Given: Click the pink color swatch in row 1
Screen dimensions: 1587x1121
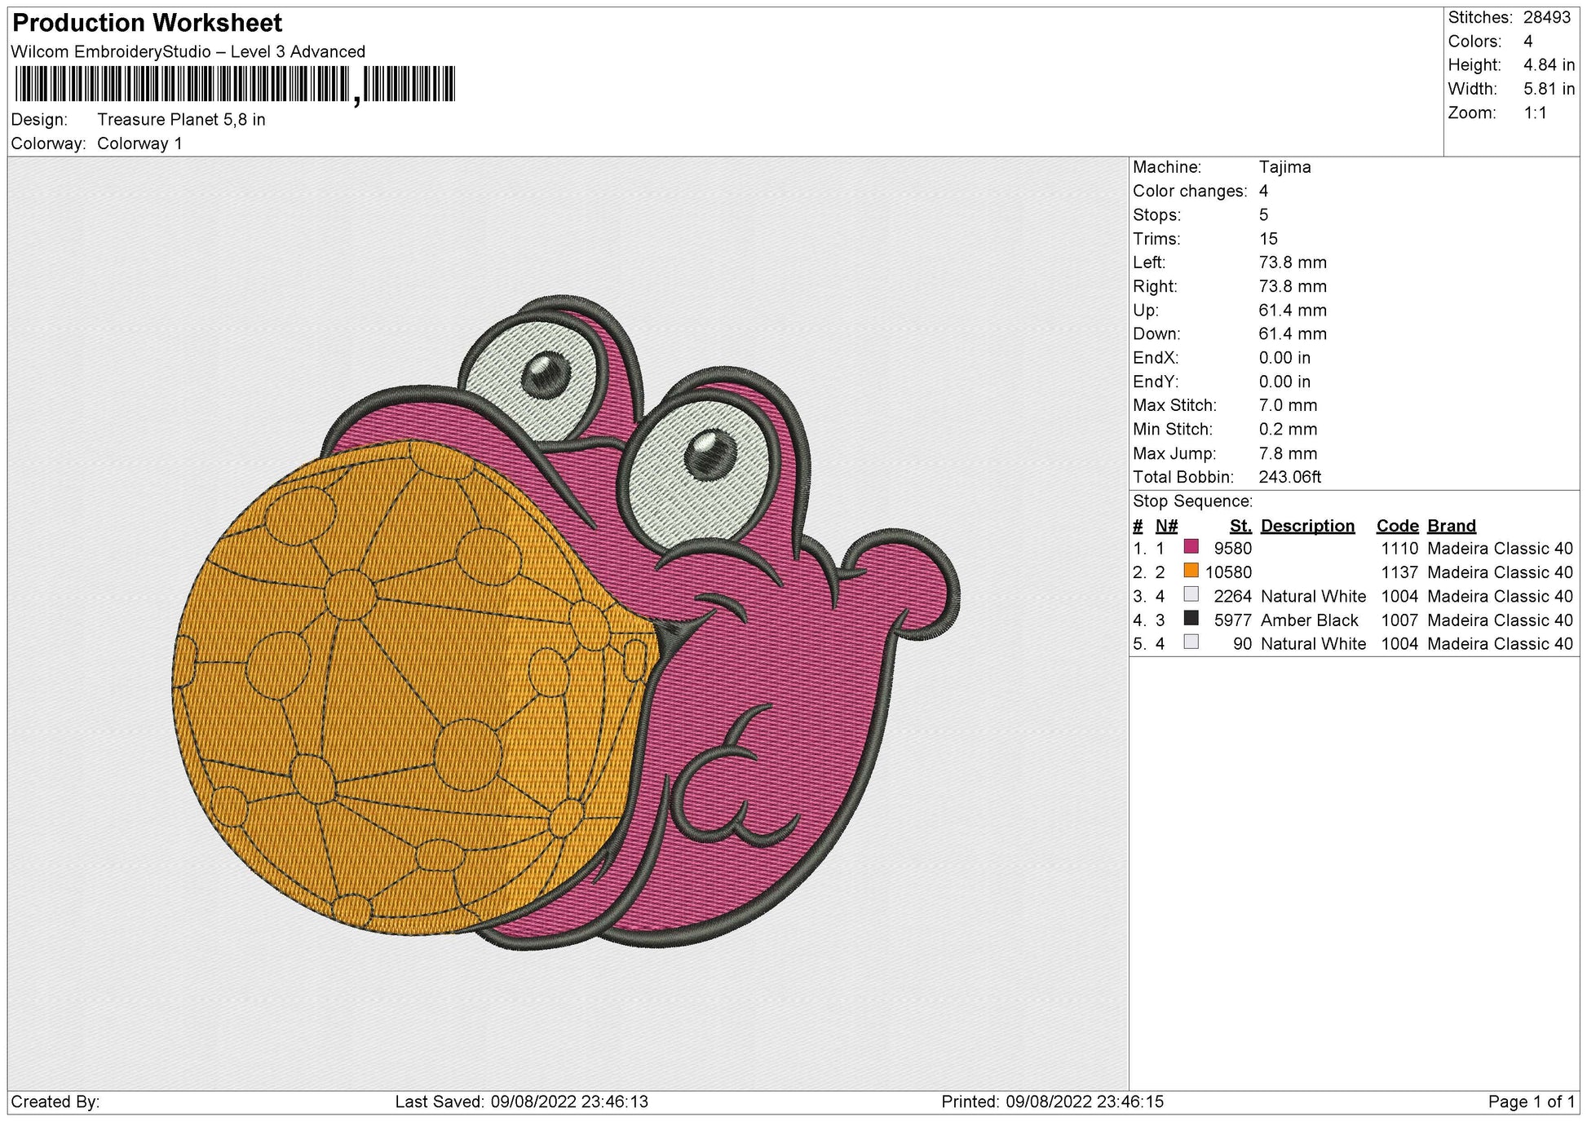Looking at the screenshot, I should click(1191, 547).
